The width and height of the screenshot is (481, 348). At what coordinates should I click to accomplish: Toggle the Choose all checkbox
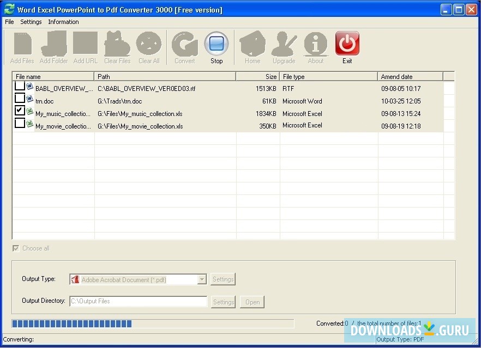click(x=16, y=248)
